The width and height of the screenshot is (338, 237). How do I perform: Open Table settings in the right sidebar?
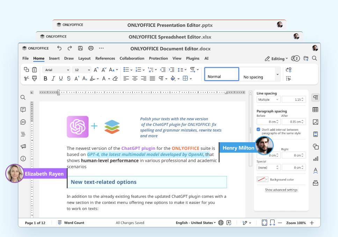click(x=315, y=110)
